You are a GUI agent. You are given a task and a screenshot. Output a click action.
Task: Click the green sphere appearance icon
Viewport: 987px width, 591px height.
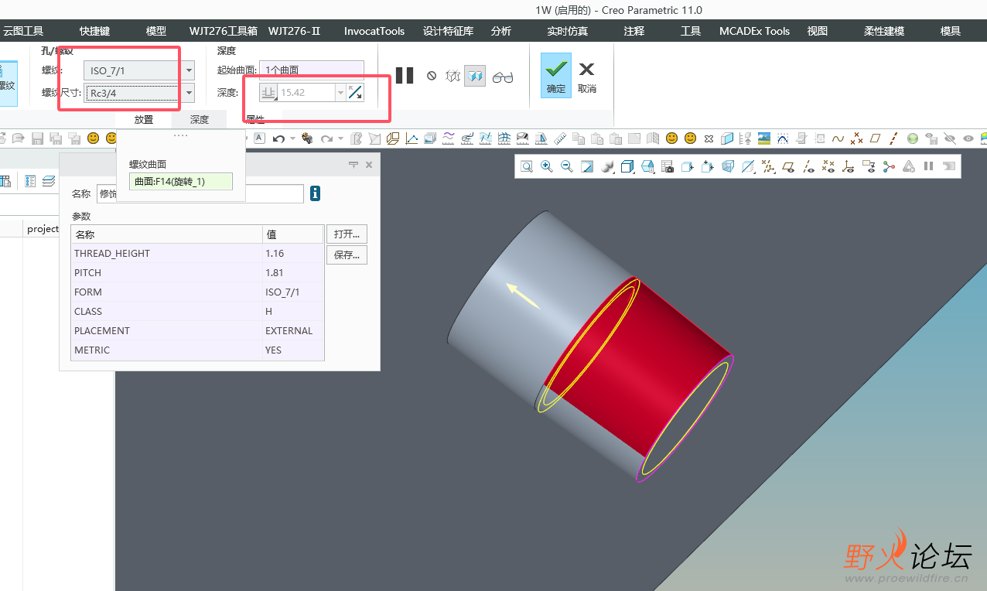click(x=913, y=138)
